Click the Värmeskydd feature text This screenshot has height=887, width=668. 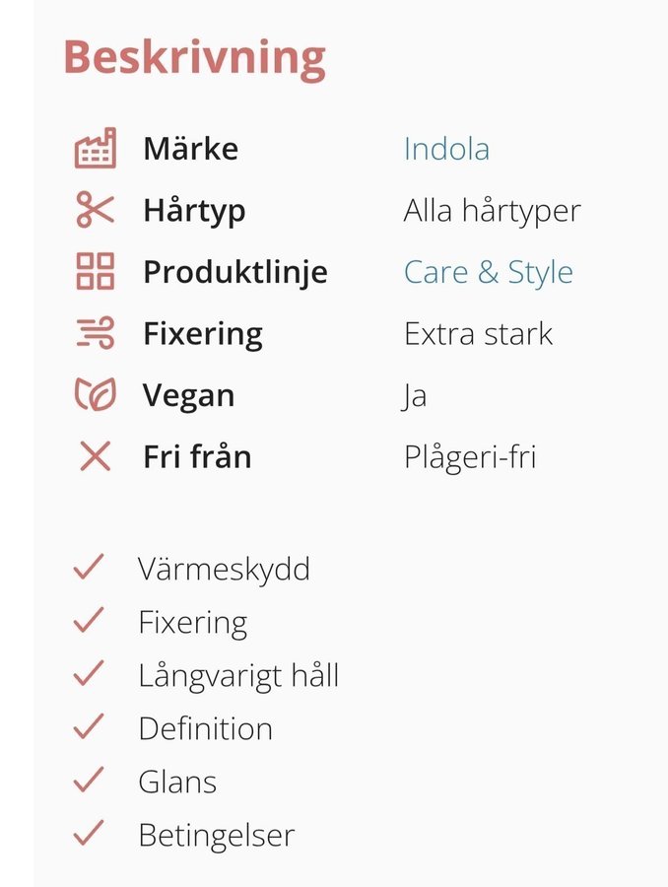click(224, 569)
